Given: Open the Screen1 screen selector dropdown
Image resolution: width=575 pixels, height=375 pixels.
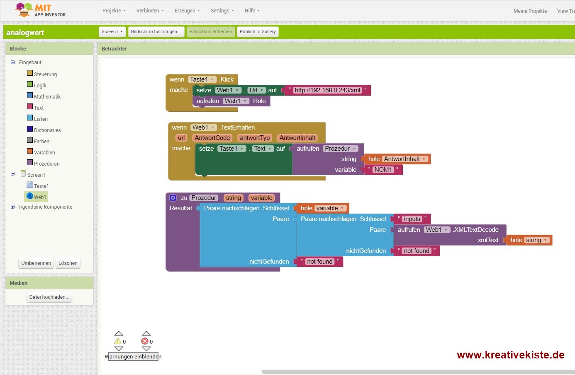Looking at the screenshot, I should point(112,32).
